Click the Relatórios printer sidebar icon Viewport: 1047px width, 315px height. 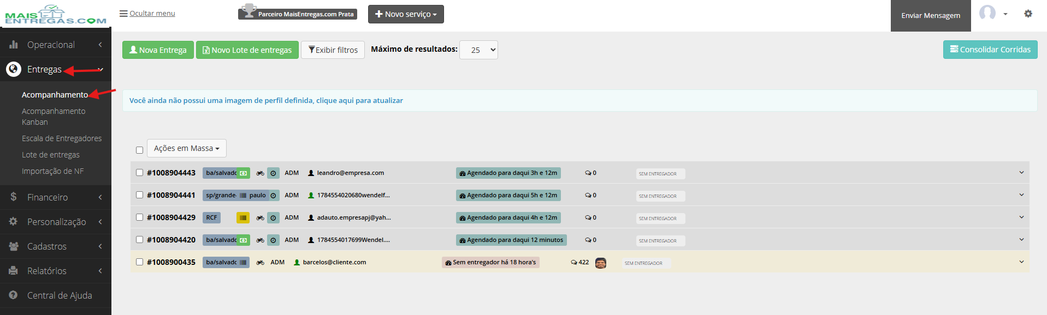point(14,271)
